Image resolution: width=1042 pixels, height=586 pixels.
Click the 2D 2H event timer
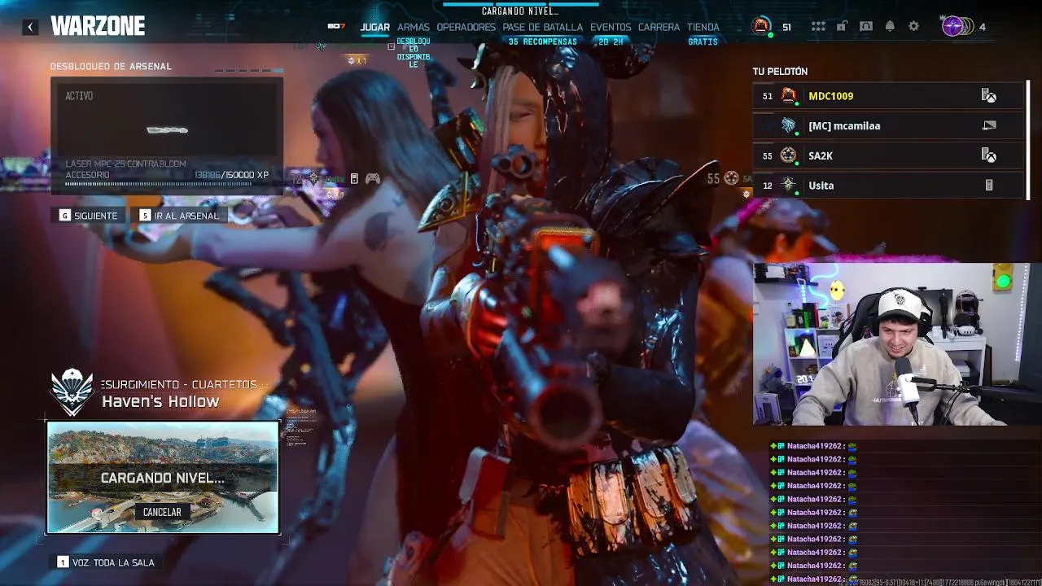click(611, 42)
